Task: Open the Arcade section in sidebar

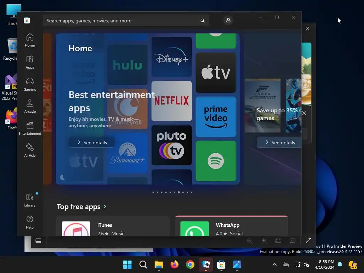Action: tap(30, 106)
